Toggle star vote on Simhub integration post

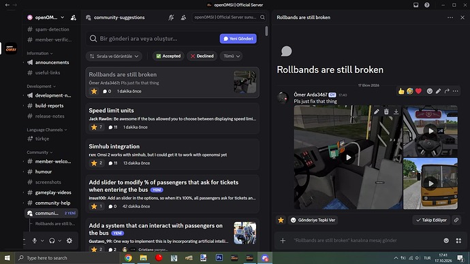click(x=97, y=163)
